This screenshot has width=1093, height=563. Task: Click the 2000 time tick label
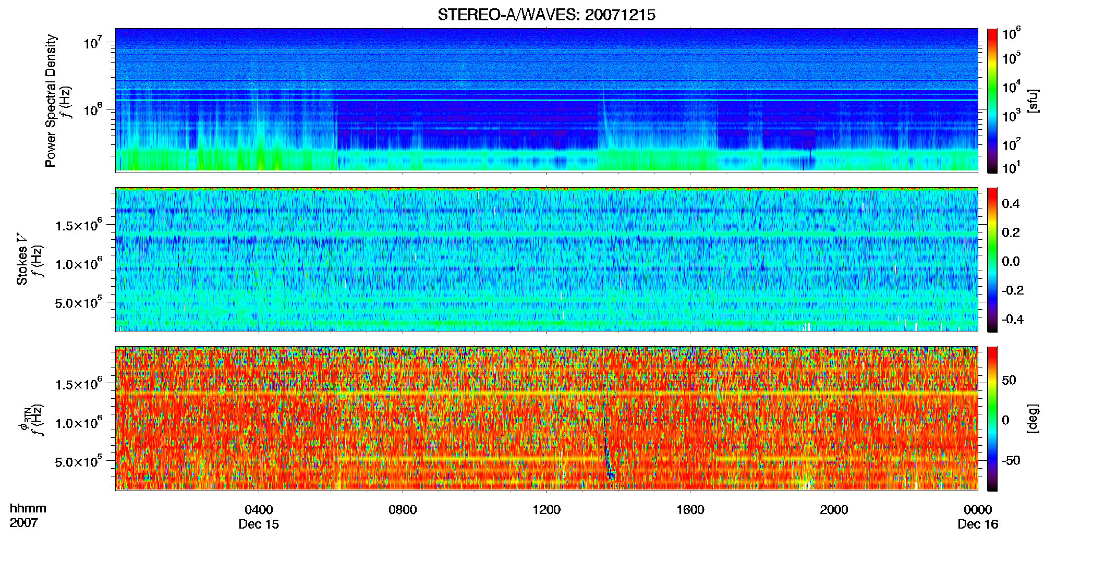(x=834, y=510)
